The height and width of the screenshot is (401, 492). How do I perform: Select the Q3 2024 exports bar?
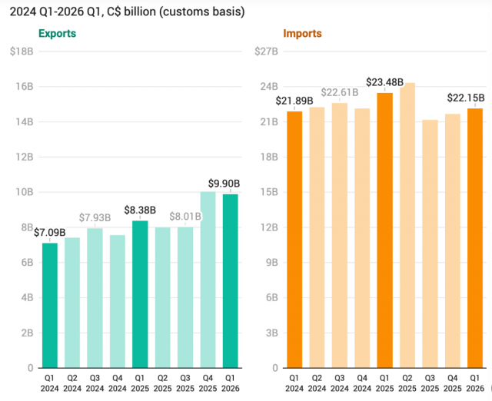tap(95, 298)
